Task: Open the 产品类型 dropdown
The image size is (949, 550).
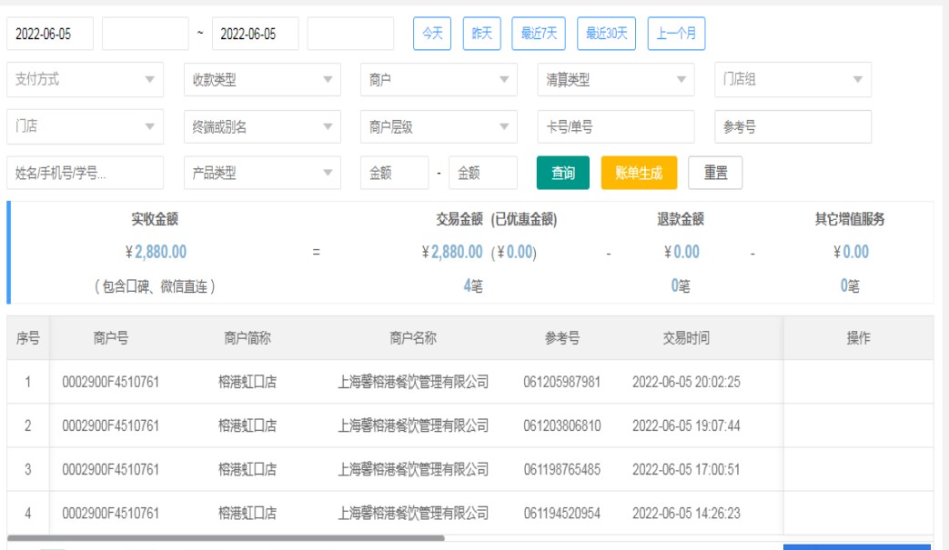Action: [x=262, y=173]
